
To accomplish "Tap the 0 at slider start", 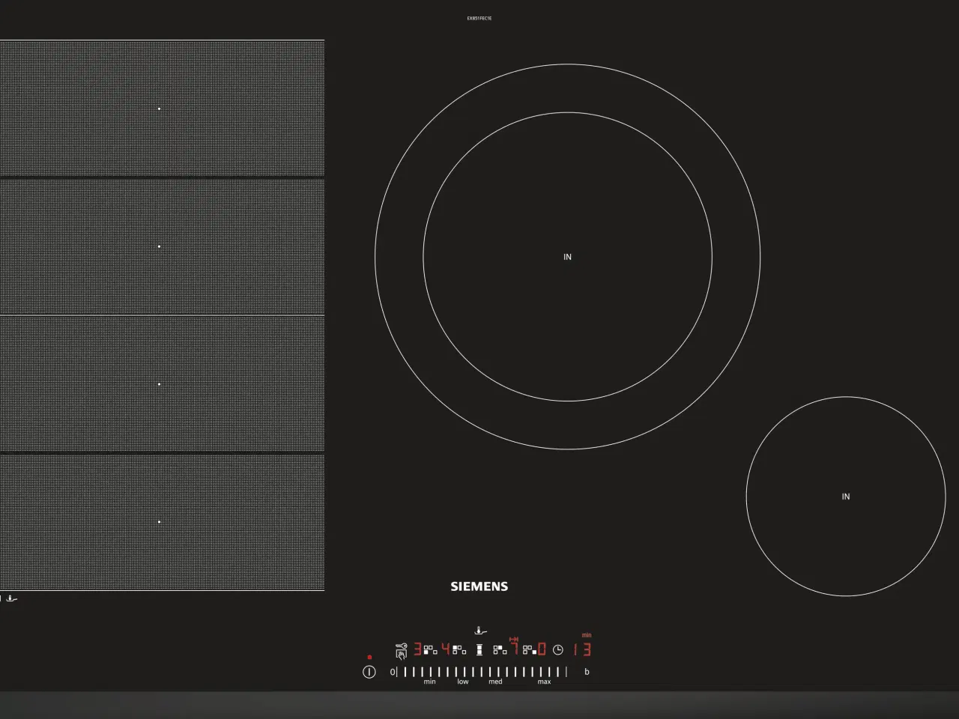I will coord(392,673).
